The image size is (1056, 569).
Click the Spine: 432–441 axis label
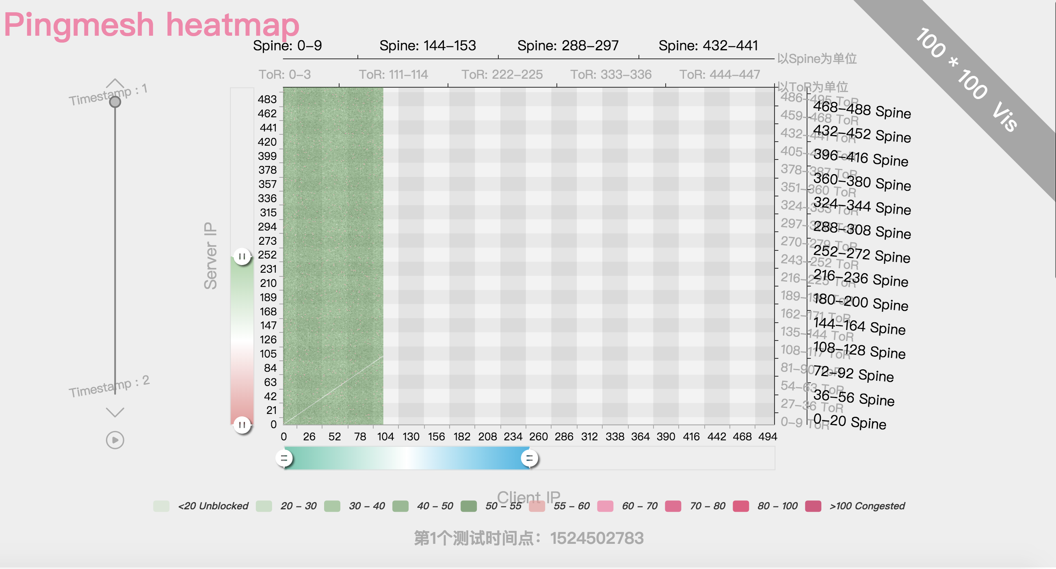pos(708,45)
